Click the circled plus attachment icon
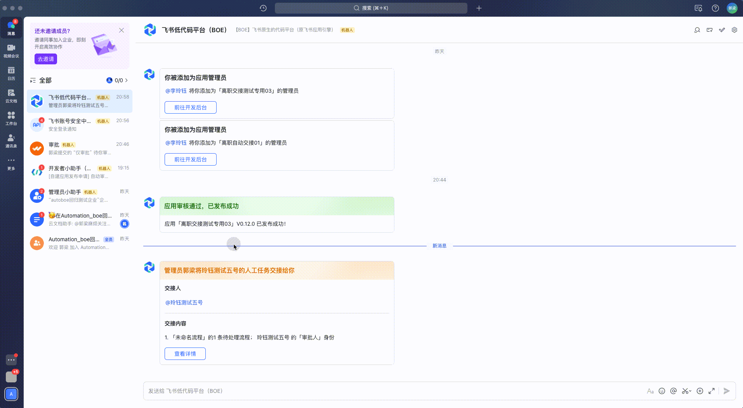This screenshot has width=743, height=408. (x=700, y=391)
